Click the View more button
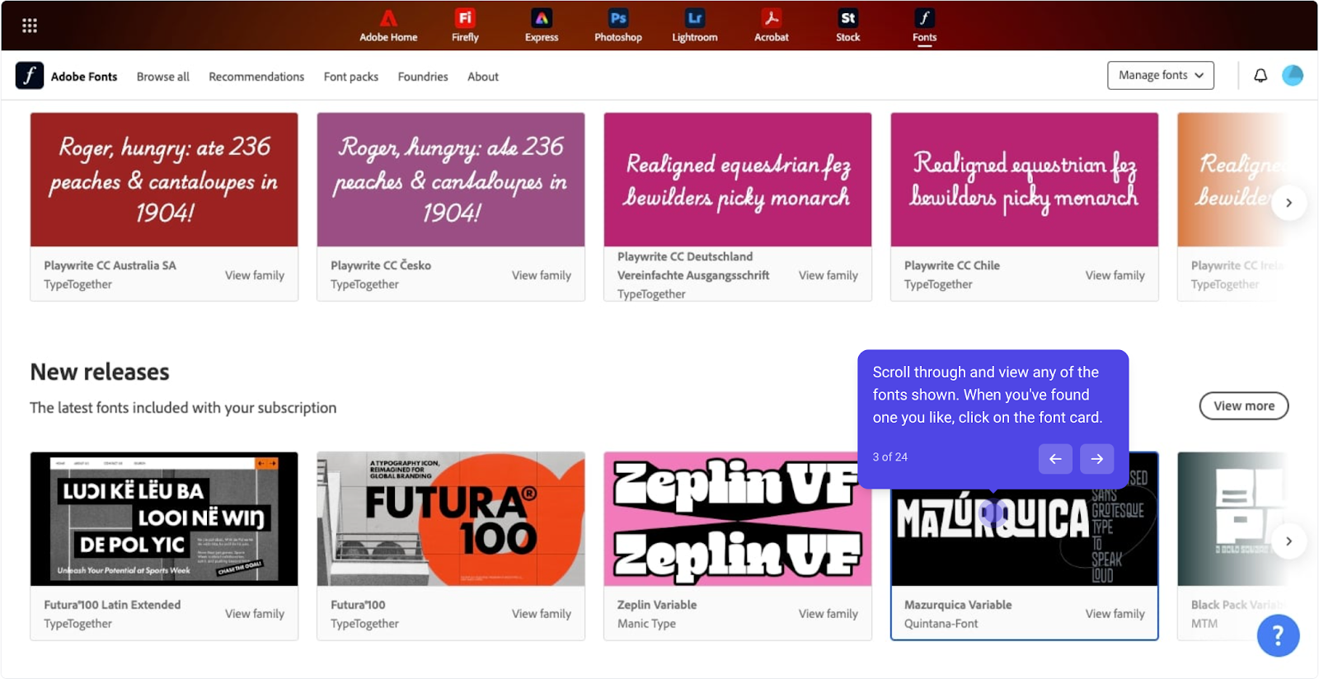The image size is (1319, 679). point(1243,405)
